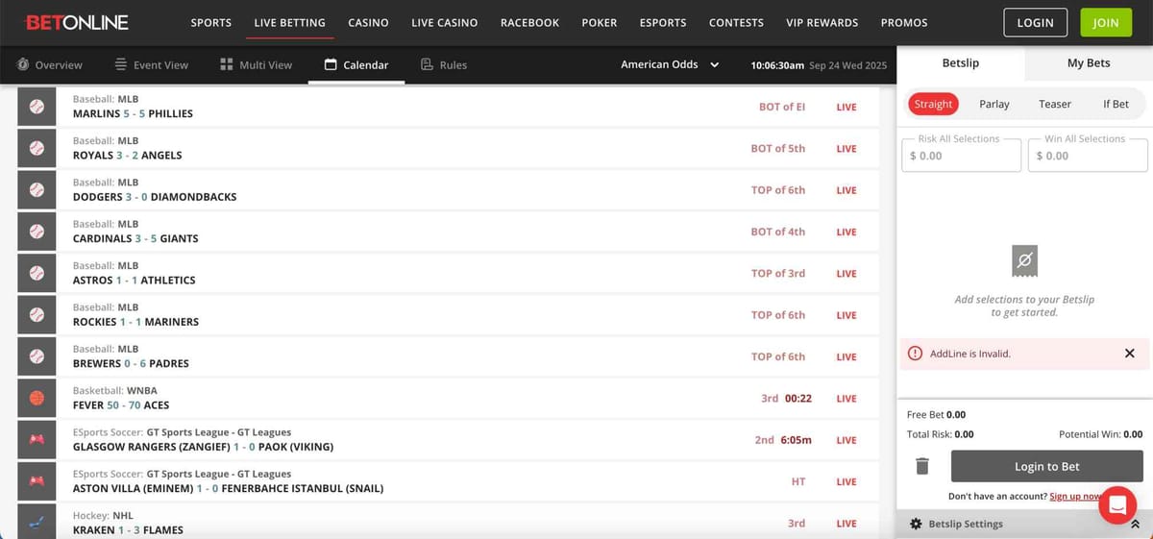1153x539 pixels.
Task: Click the baseball icon for Royals vs Angels
Action: [x=37, y=148]
